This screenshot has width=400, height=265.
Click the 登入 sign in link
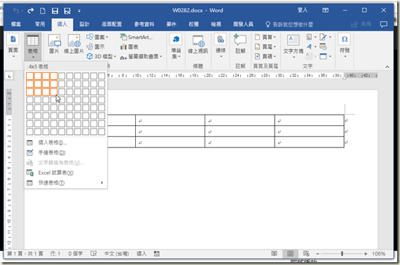(x=303, y=10)
